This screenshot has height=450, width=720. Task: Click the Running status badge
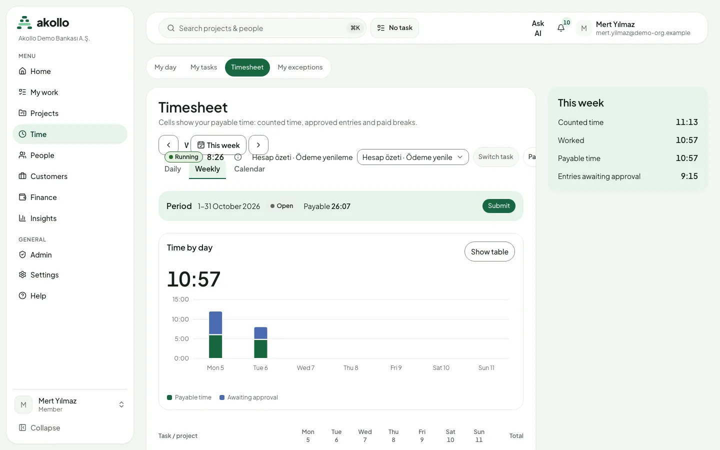coord(183,157)
